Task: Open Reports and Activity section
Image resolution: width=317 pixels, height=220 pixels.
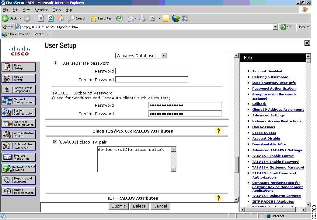Action: point(19,180)
